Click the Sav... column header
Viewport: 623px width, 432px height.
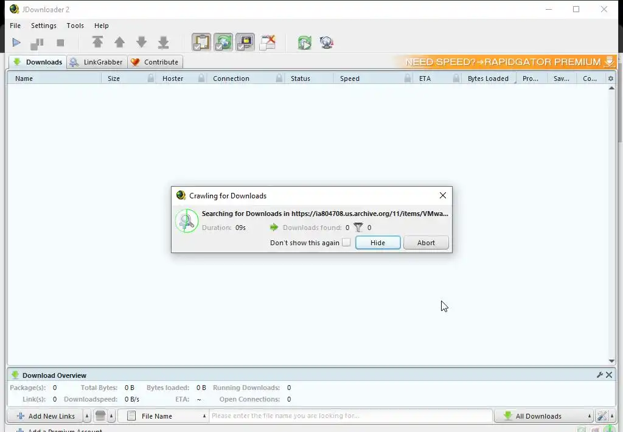pyautogui.click(x=562, y=78)
